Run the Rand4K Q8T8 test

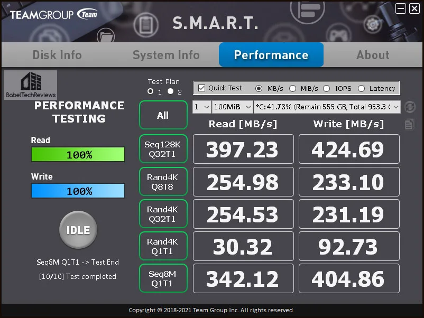[x=163, y=182]
